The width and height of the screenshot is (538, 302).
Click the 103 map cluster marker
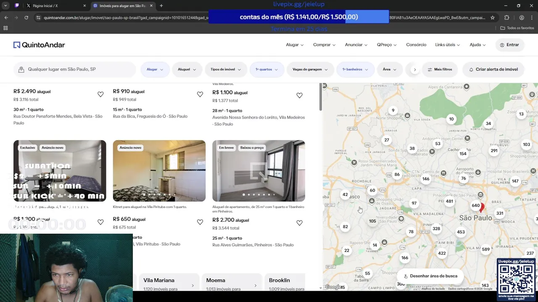526,144
